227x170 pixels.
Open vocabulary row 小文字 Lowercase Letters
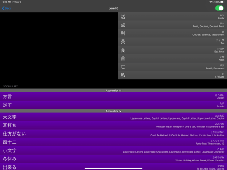113,151
